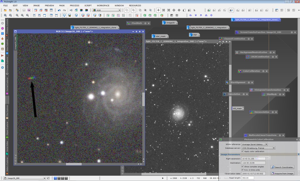The width and height of the screenshot is (300, 181).
Task: Toggle the R.A. in time units checkbox
Action: [242, 170]
